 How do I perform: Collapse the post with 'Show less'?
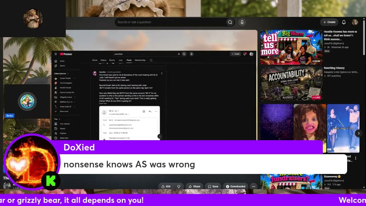103,104
